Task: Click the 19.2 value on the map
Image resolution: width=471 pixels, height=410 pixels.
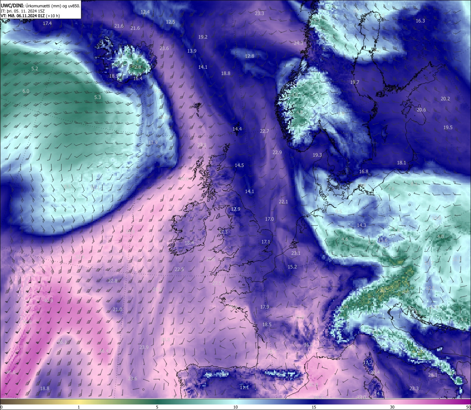Action: (x=203, y=37)
